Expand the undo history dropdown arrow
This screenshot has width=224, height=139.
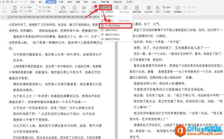(19, 2)
